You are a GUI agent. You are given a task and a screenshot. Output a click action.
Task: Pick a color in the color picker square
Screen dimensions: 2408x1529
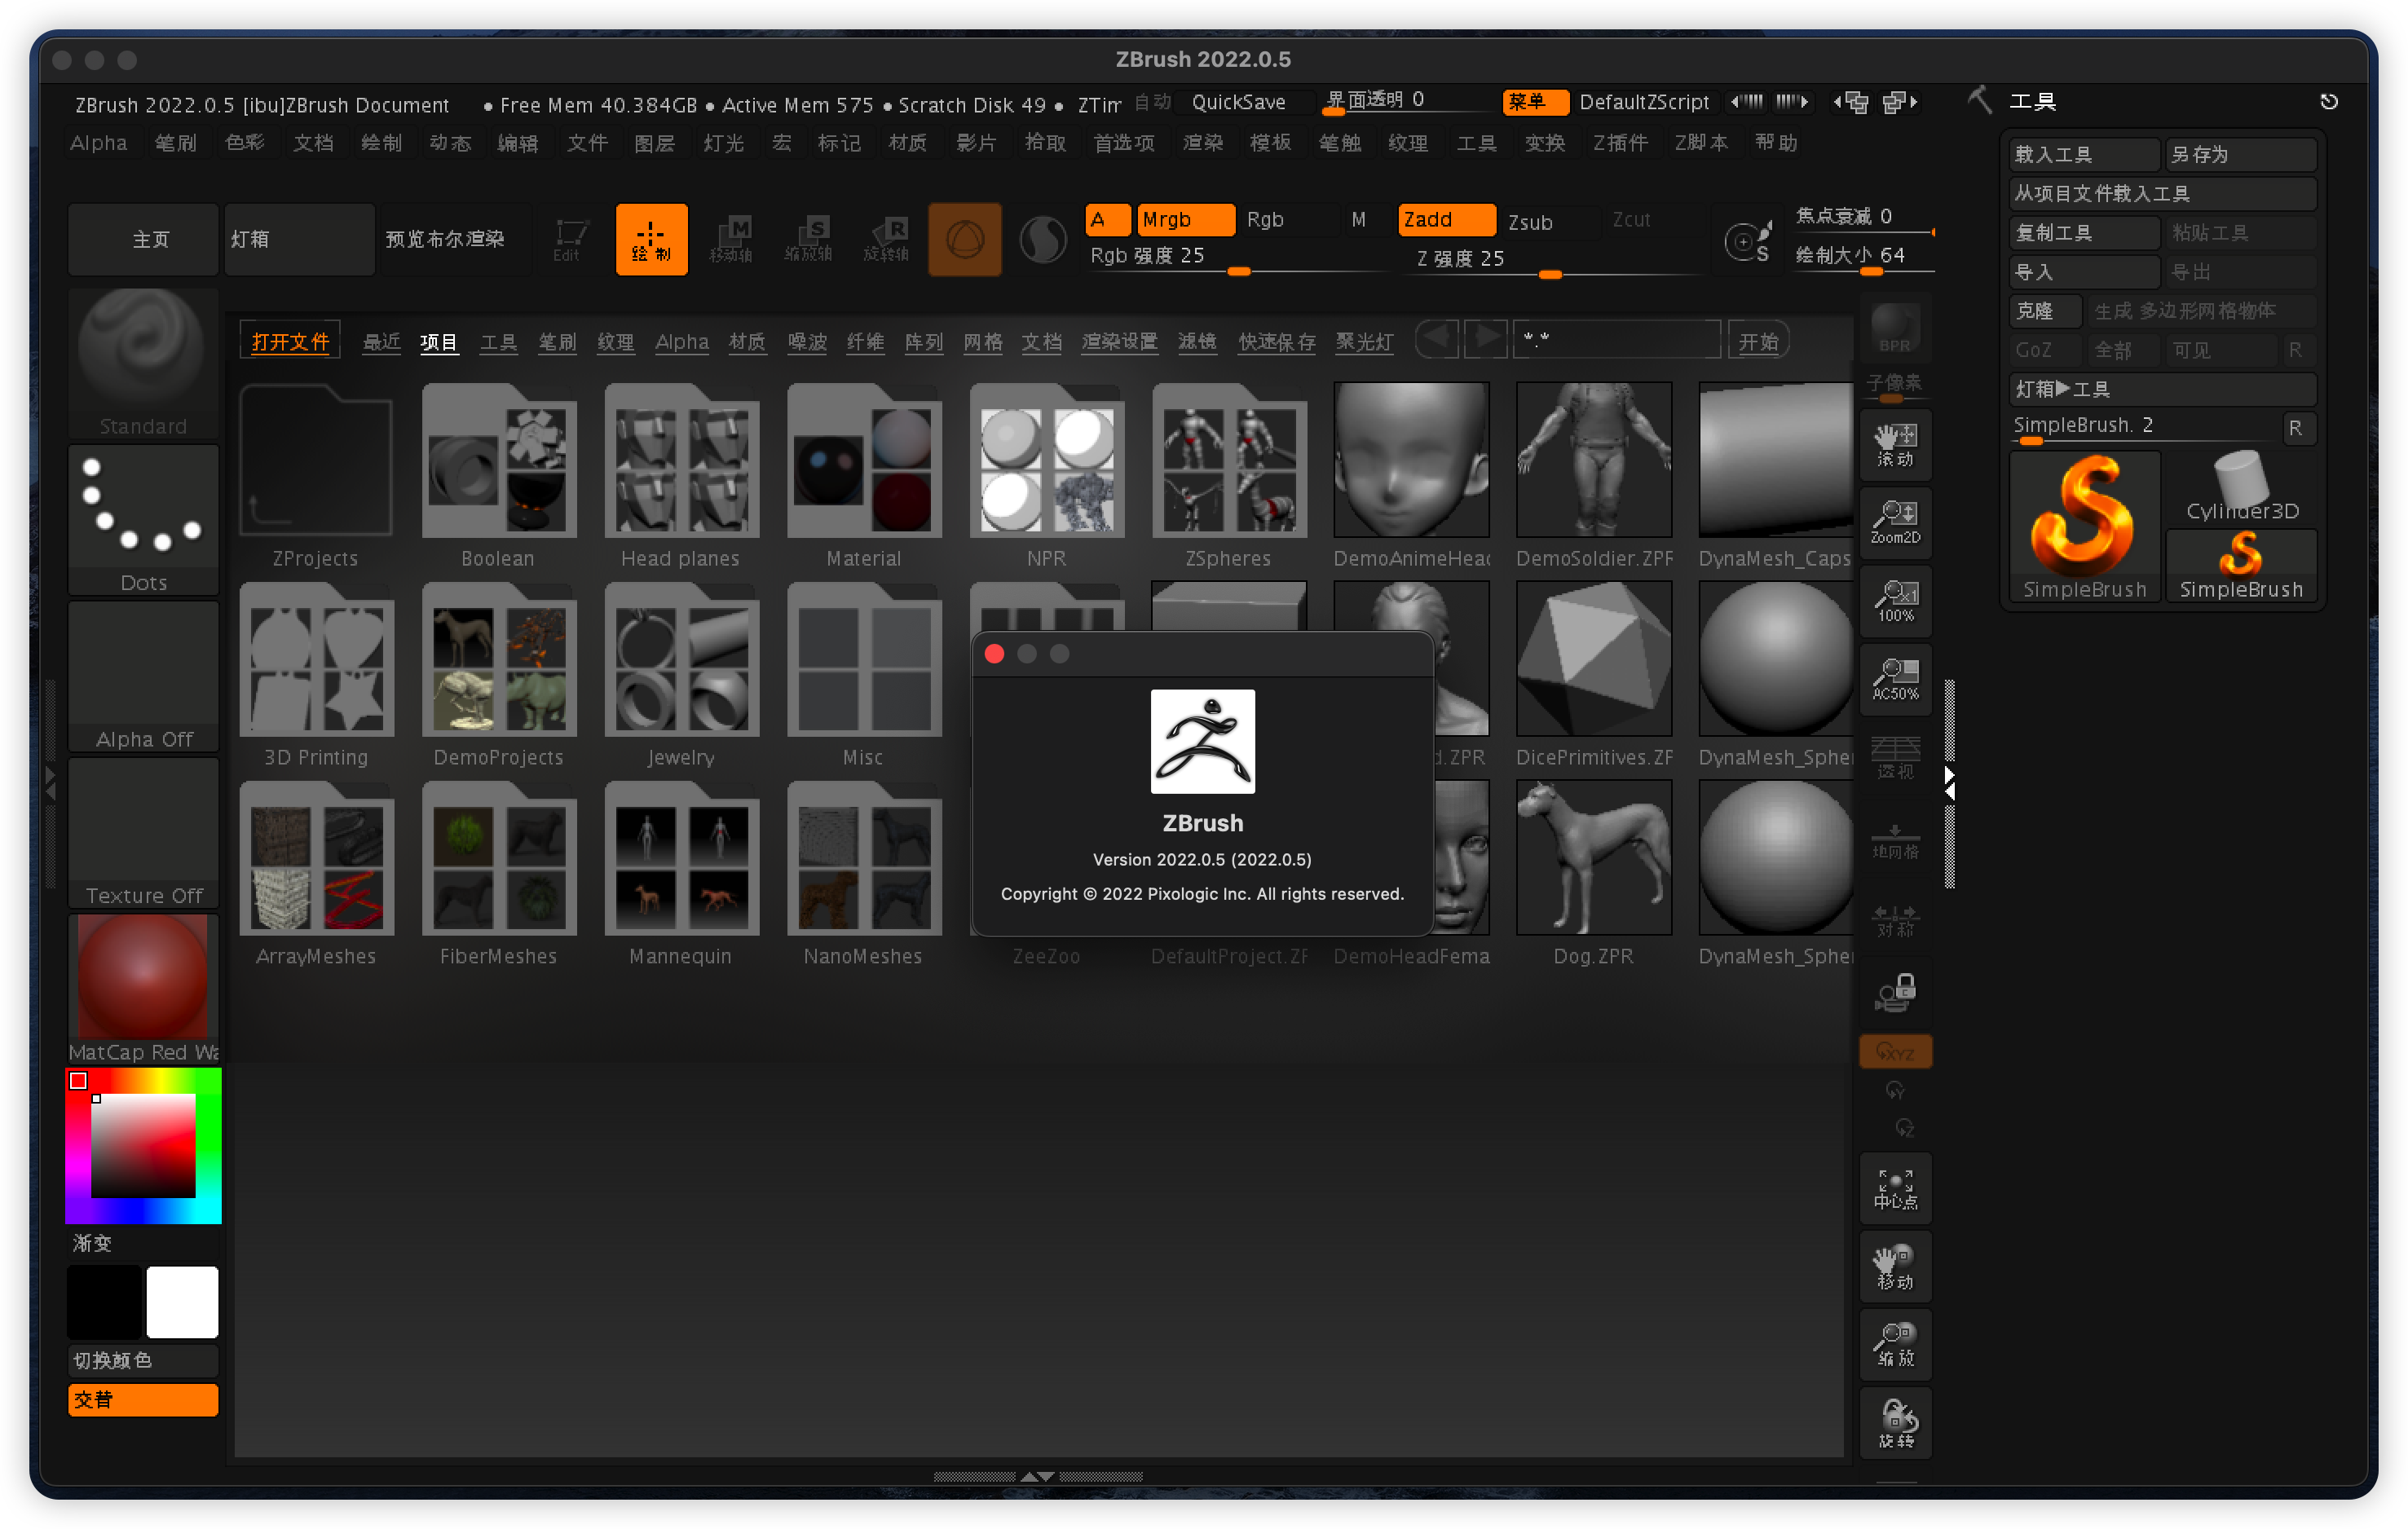143,1146
